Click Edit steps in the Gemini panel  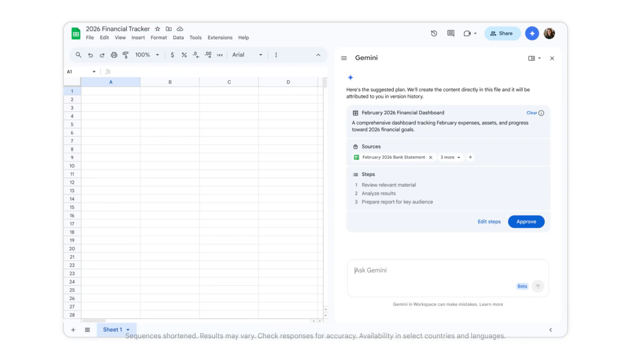coord(489,222)
